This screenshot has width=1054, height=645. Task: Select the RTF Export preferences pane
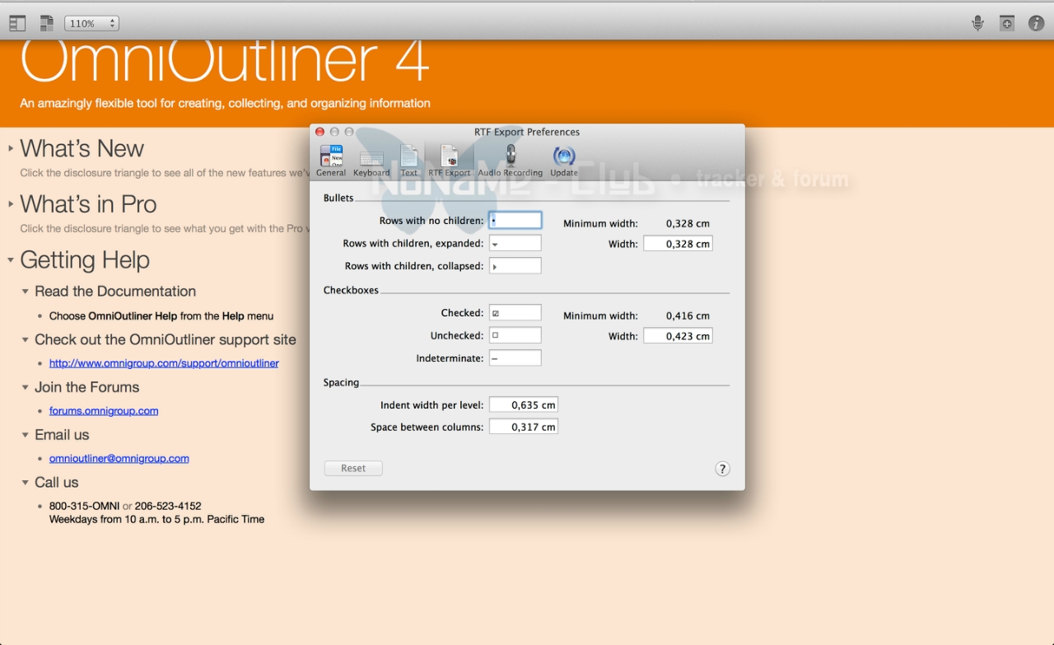[449, 161]
